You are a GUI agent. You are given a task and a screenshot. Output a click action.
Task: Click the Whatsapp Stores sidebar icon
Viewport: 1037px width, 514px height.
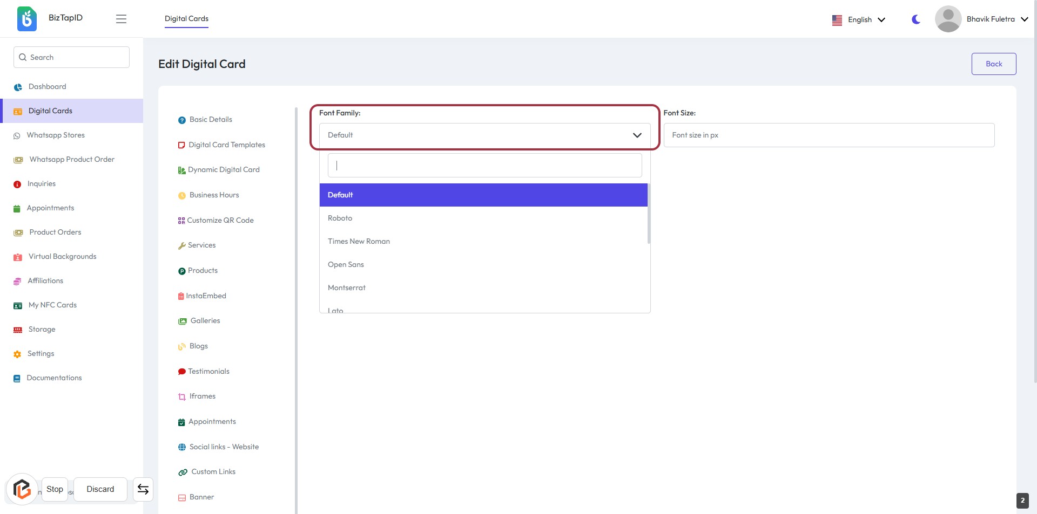click(17, 136)
